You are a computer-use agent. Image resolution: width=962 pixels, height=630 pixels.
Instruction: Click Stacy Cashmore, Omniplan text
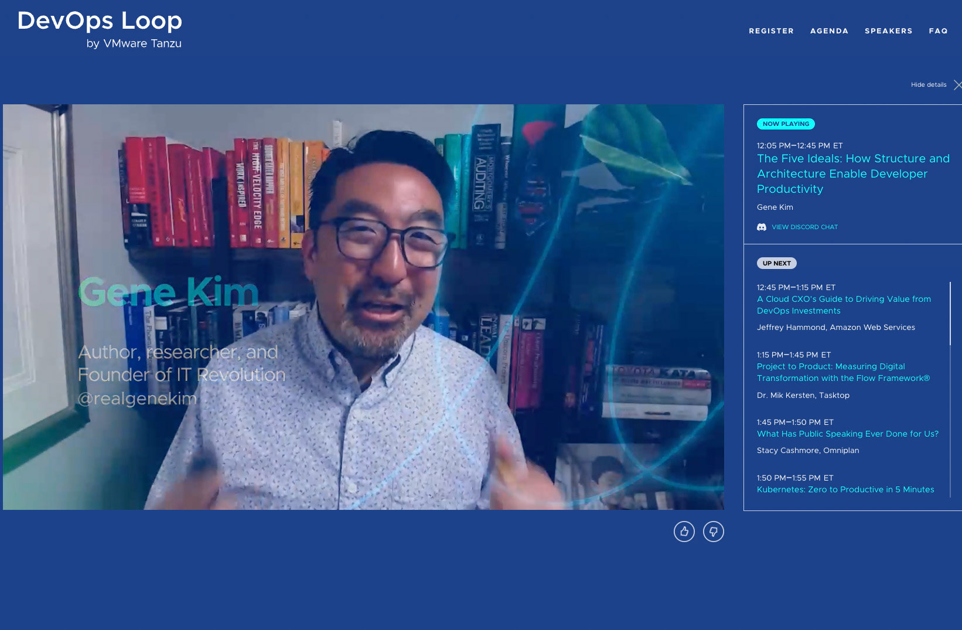pyautogui.click(x=808, y=451)
